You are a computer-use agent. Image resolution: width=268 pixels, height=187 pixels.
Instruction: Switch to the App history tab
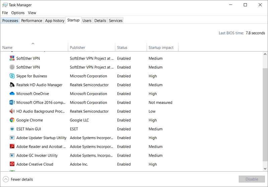(55, 21)
